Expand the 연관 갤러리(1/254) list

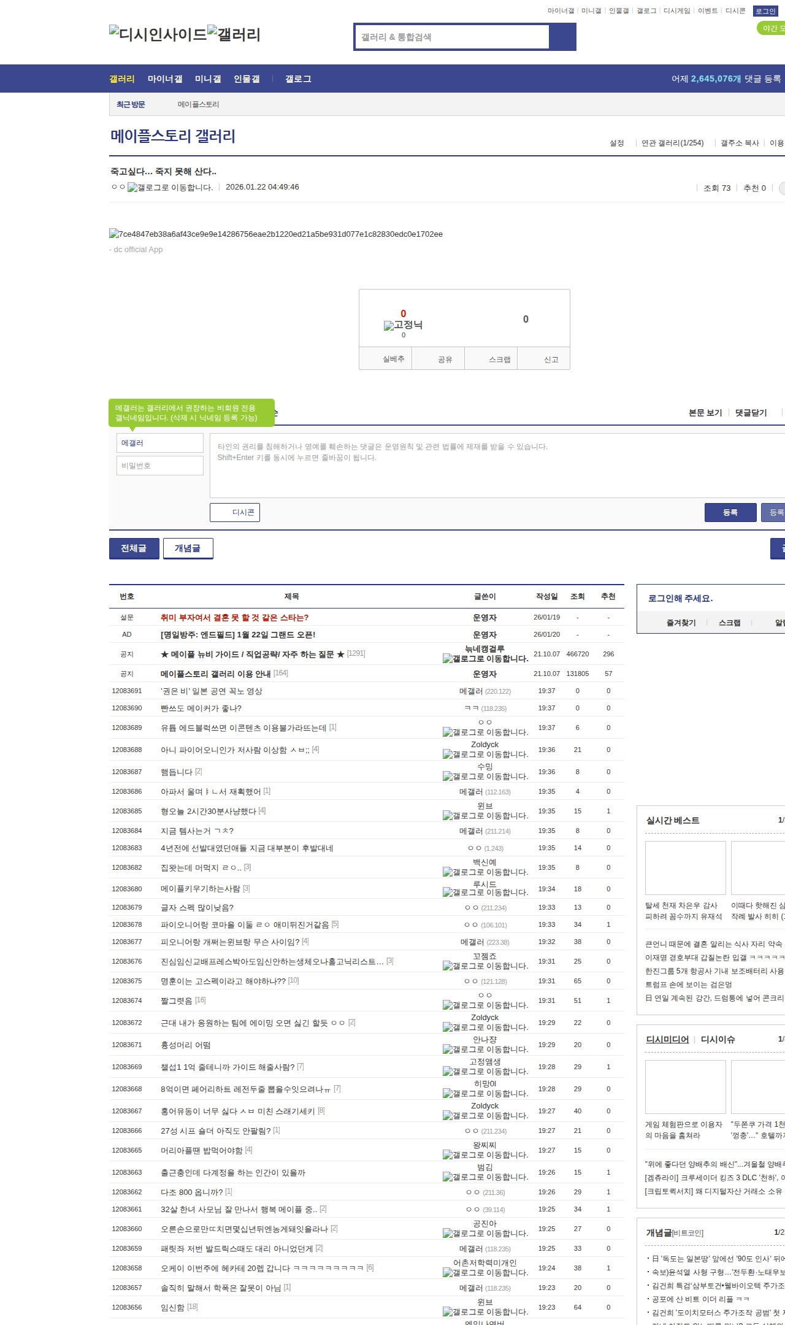(672, 143)
